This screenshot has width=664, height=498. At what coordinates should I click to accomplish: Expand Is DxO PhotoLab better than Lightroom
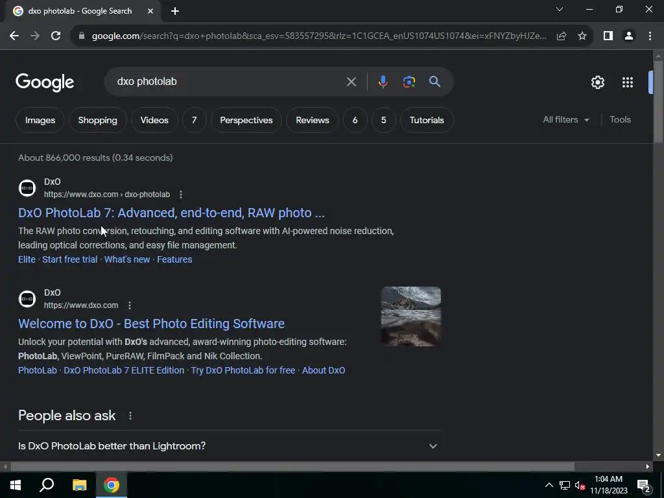(229, 446)
